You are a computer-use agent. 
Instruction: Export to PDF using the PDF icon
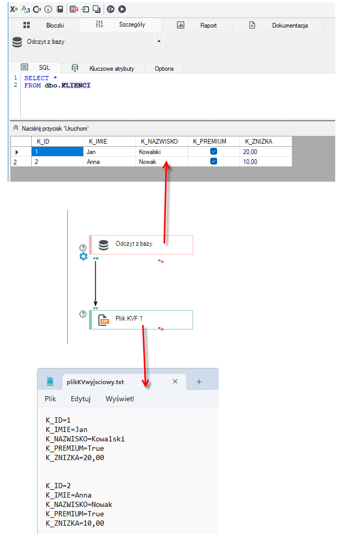click(x=74, y=9)
